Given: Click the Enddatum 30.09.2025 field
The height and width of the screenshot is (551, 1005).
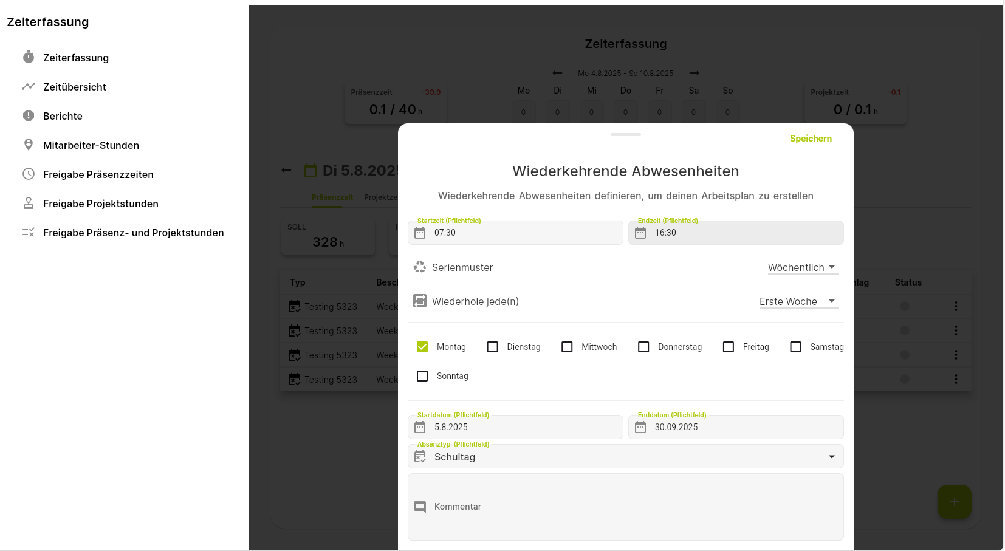Looking at the screenshot, I should [736, 427].
